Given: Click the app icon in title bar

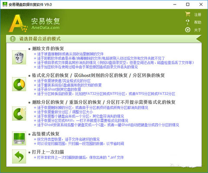Looking at the screenshot, I should coord(5,4).
